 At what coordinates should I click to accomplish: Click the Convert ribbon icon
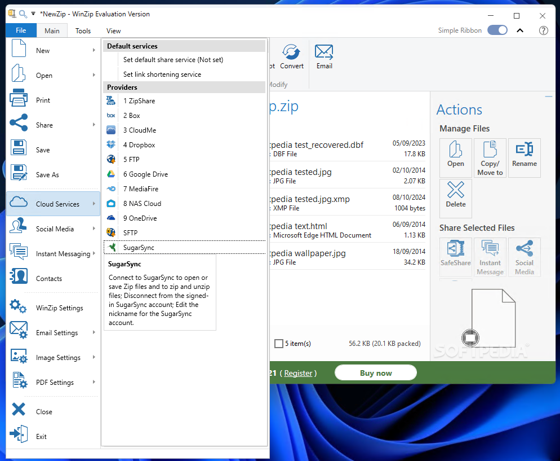coord(291,52)
